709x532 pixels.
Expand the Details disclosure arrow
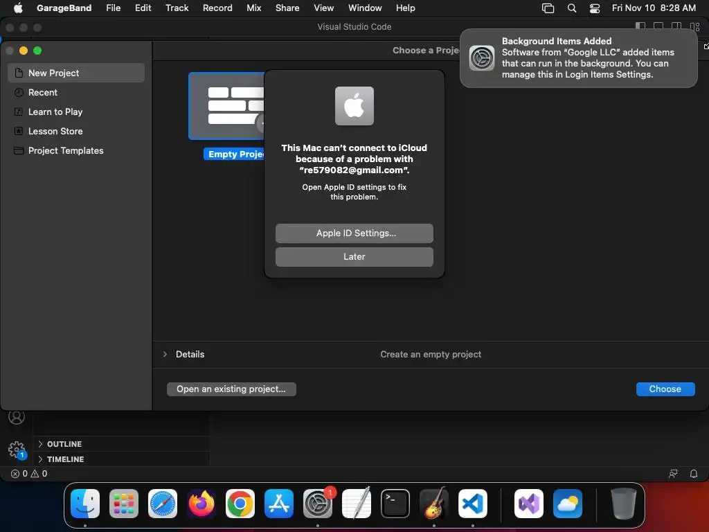pyautogui.click(x=165, y=354)
